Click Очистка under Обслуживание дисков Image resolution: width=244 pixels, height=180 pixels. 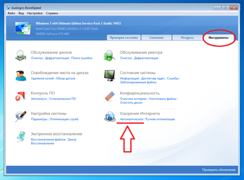click(x=37, y=58)
